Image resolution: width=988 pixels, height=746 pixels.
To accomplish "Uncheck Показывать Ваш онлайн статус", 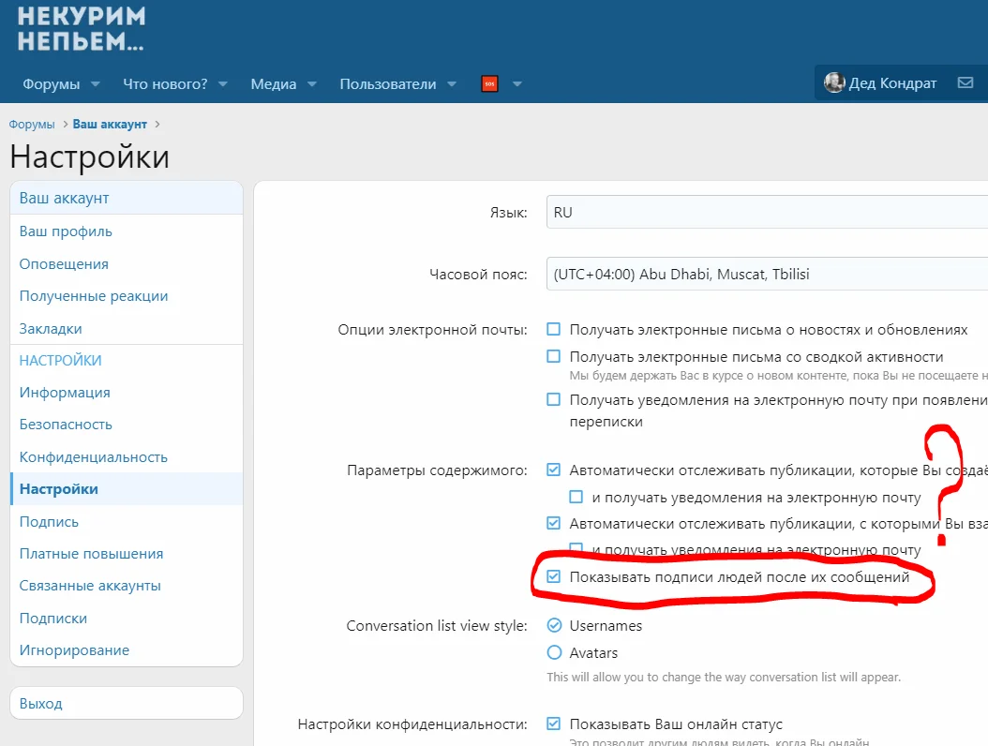I will coord(553,724).
